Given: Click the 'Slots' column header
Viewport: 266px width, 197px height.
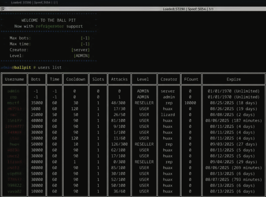Looking at the screenshot, I should point(98,79).
